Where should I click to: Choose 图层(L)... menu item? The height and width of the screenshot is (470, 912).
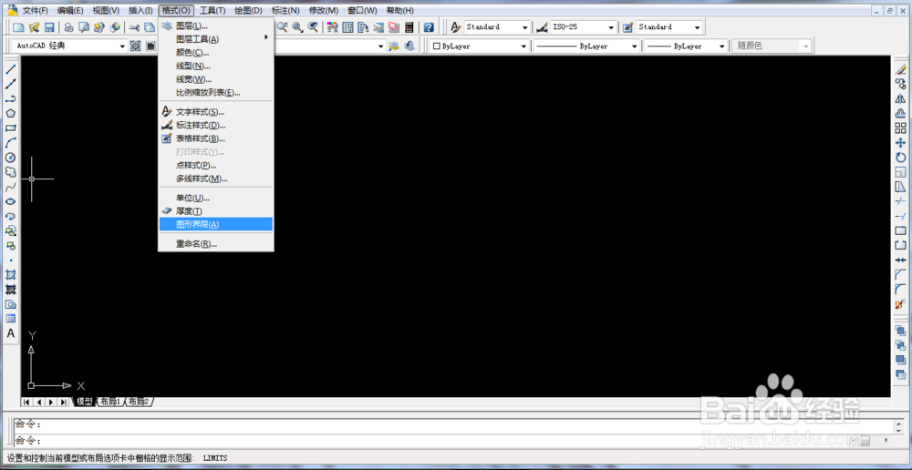click(x=216, y=26)
